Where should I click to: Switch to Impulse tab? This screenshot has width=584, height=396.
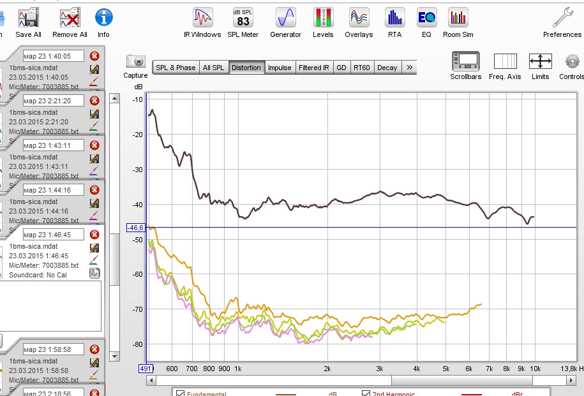pyautogui.click(x=280, y=68)
